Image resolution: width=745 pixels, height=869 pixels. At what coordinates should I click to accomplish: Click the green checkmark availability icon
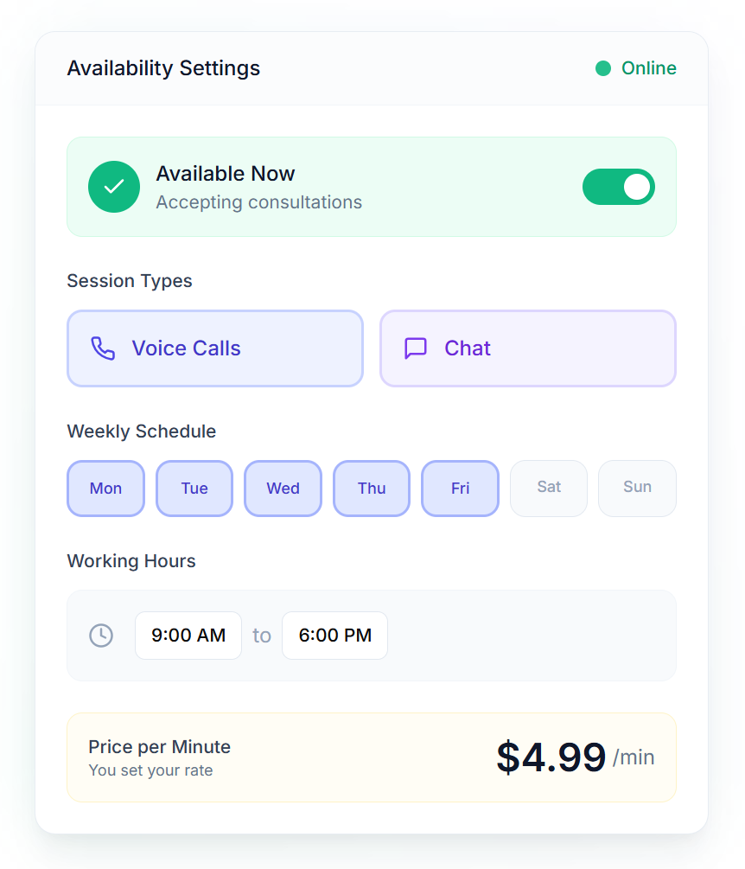click(x=114, y=187)
